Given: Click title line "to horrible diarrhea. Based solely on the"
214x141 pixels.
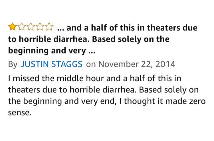Looking at the screenshot, I should tap(89, 39).
